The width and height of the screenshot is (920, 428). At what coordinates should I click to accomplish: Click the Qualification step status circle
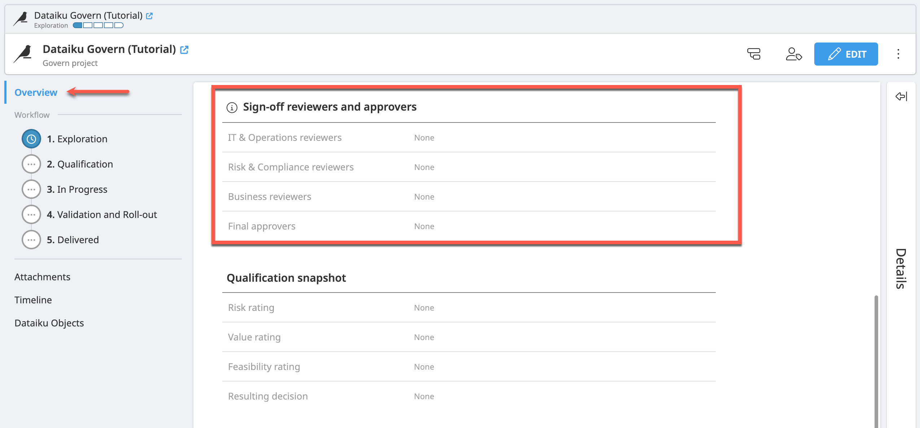31,164
